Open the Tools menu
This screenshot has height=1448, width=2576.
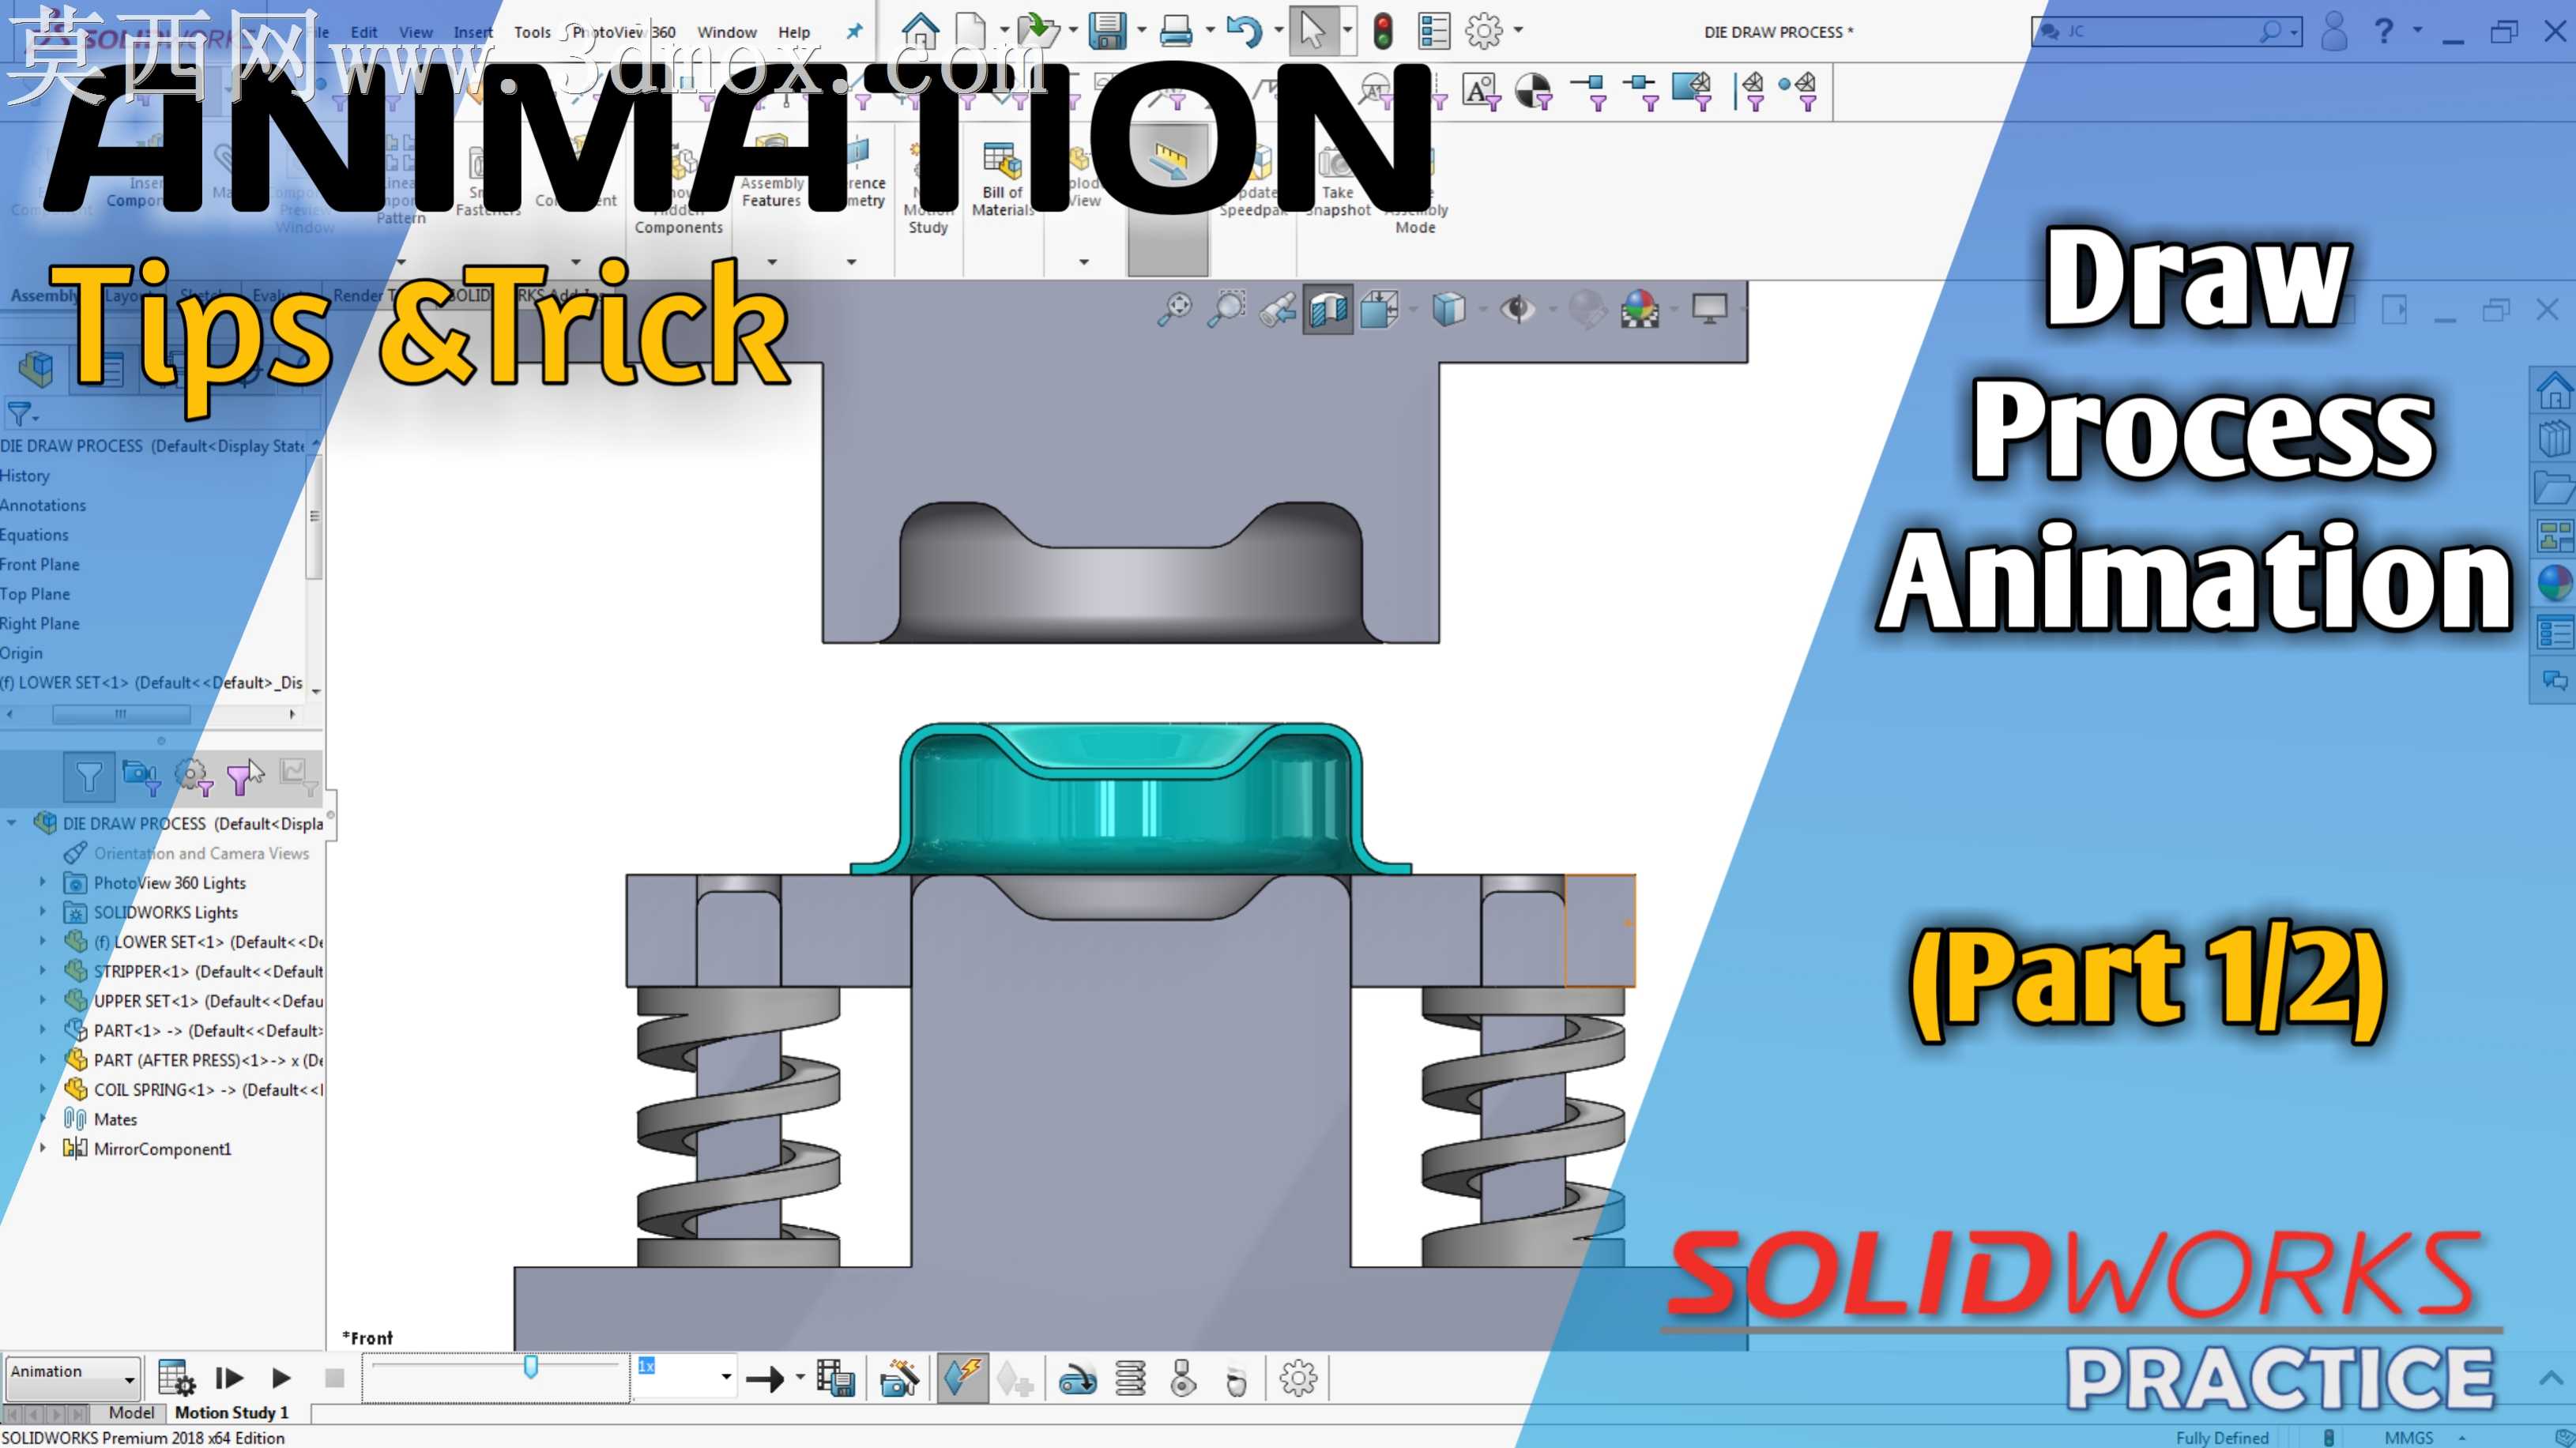pyautogui.click(x=532, y=32)
